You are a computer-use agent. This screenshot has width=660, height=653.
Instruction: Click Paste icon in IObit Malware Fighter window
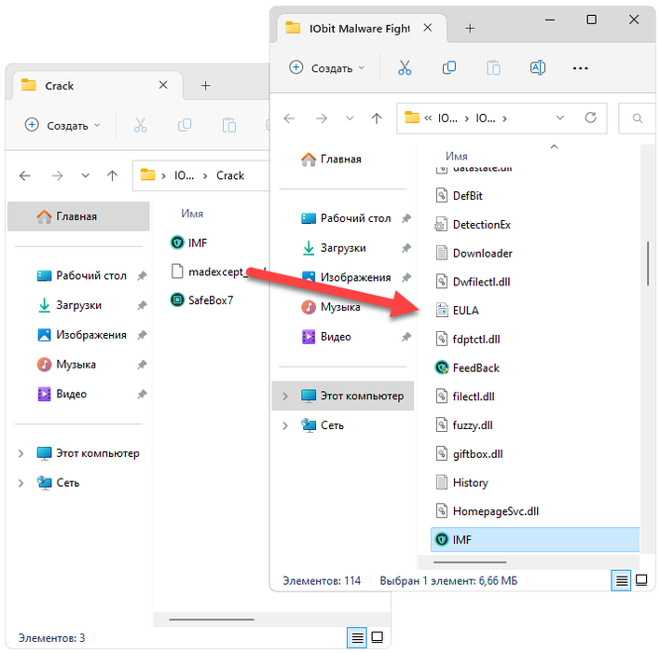[493, 68]
